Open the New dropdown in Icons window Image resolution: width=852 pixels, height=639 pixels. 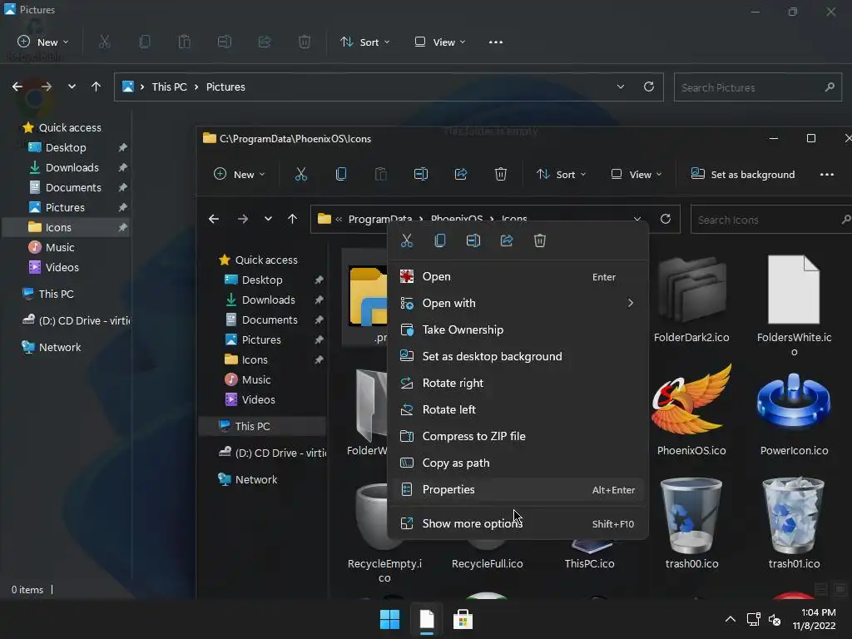click(x=239, y=175)
